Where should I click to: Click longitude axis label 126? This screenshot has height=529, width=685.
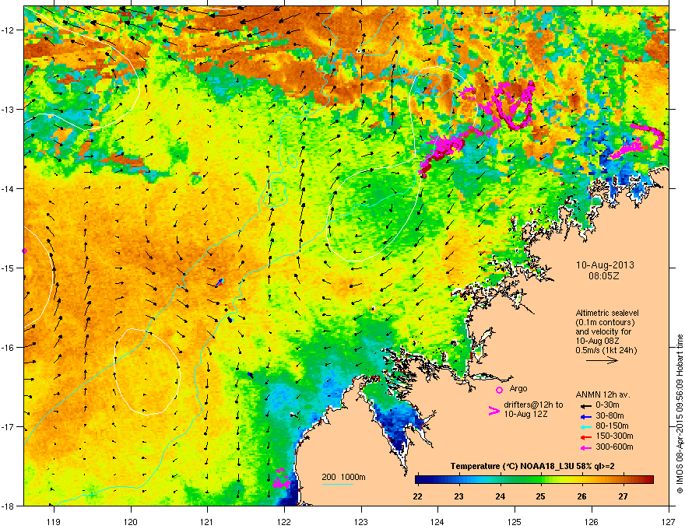[x=592, y=521]
